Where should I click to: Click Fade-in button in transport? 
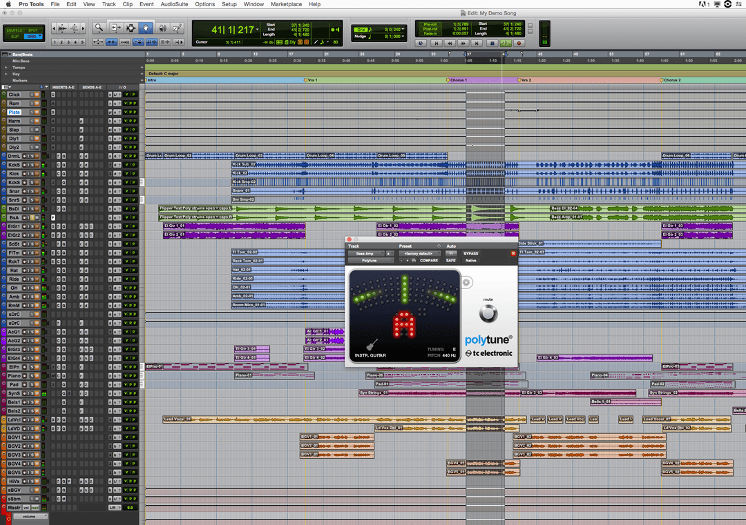pyautogui.click(x=430, y=33)
